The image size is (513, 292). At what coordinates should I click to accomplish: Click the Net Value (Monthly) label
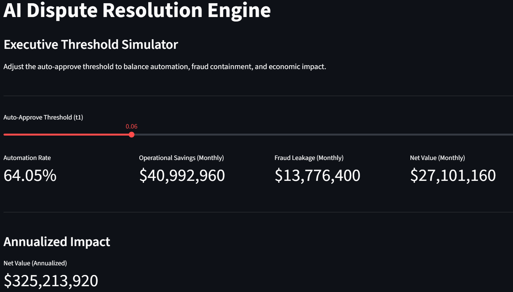[437, 158]
